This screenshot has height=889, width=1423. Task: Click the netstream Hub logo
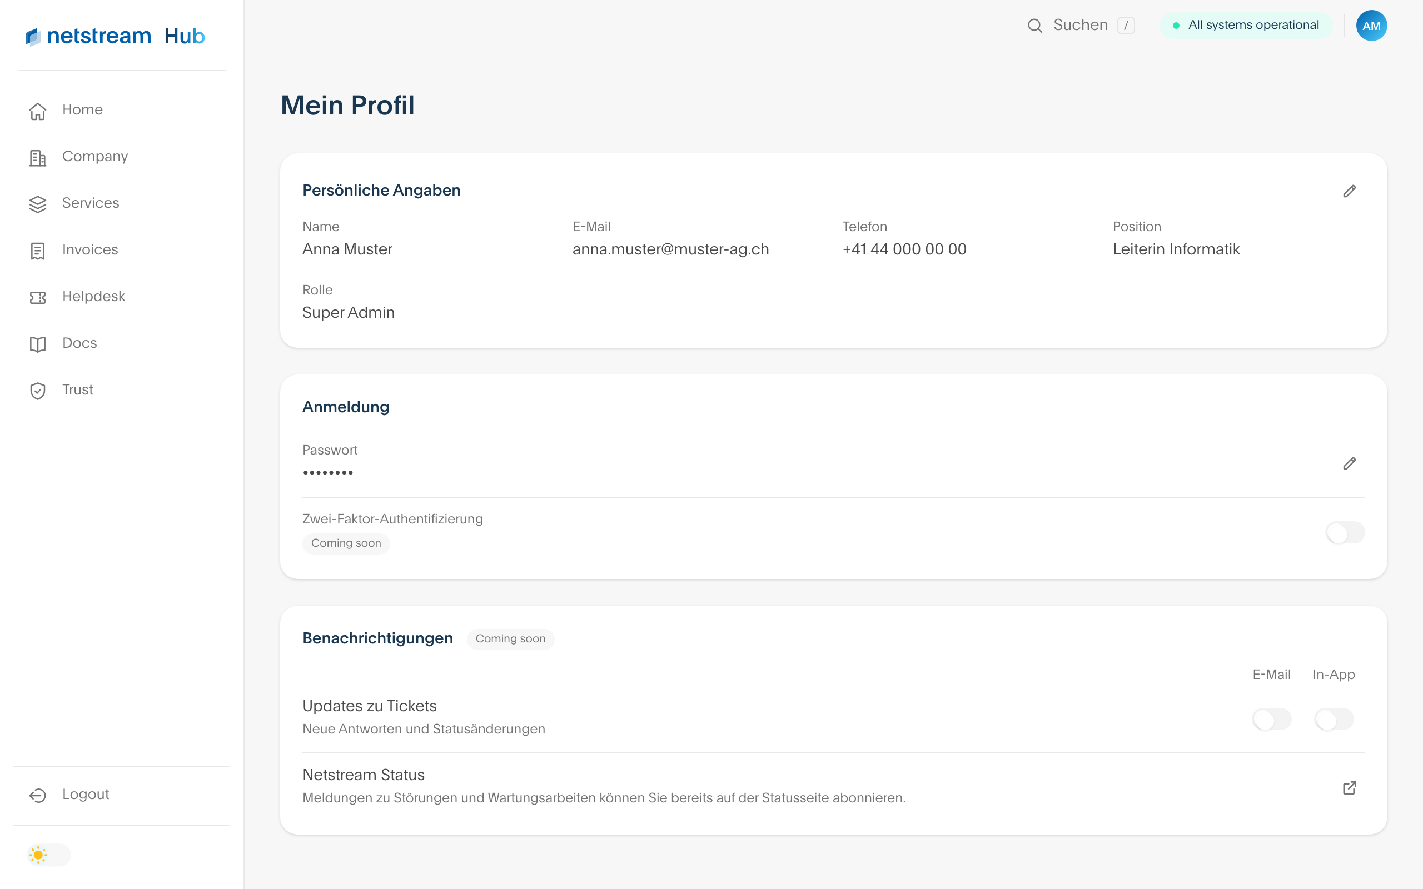coord(115,37)
